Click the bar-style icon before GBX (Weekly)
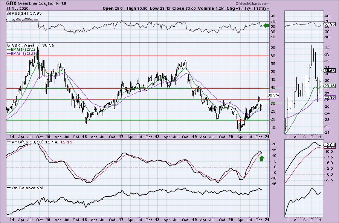Screen dimensions: 339x223 (x=9, y=45)
